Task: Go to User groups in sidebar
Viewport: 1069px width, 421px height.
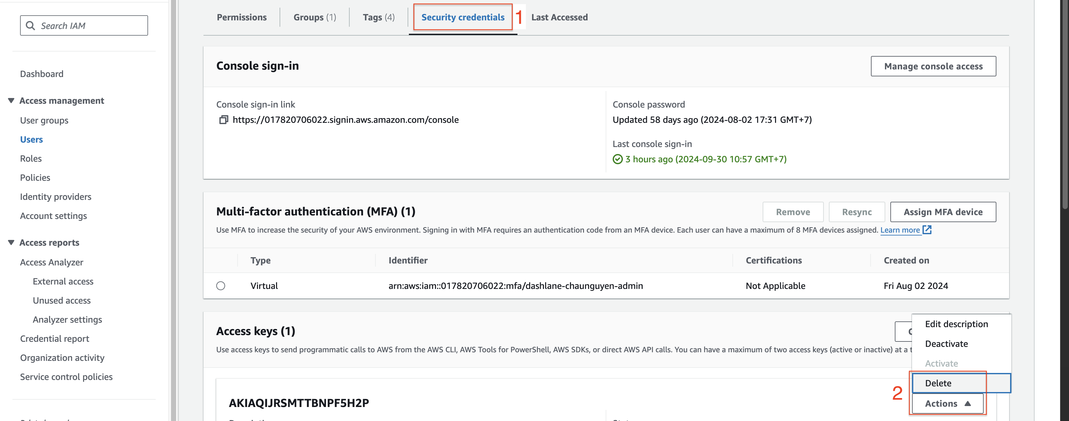Action: tap(44, 120)
